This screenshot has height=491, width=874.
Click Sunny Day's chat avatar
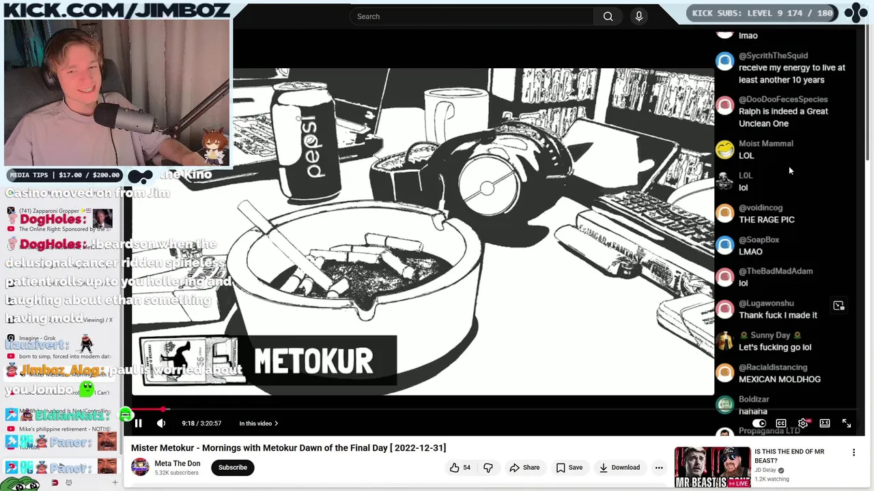(x=724, y=340)
